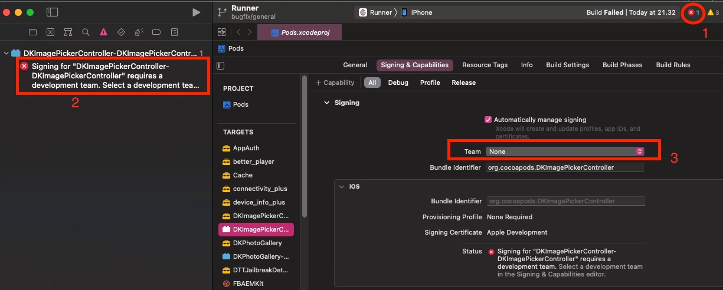Switch to Signing & Capabilities tab
The width and height of the screenshot is (723, 290).
(414, 65)
